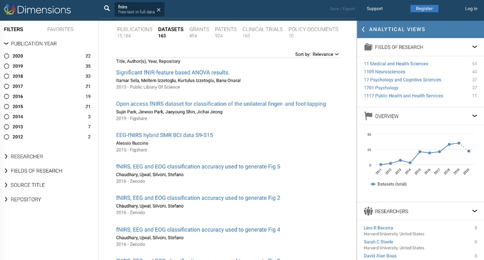Screen dimensions: 484x260
Task: Switch to the Clinical Trials tab
Action: tap(262, 30)
